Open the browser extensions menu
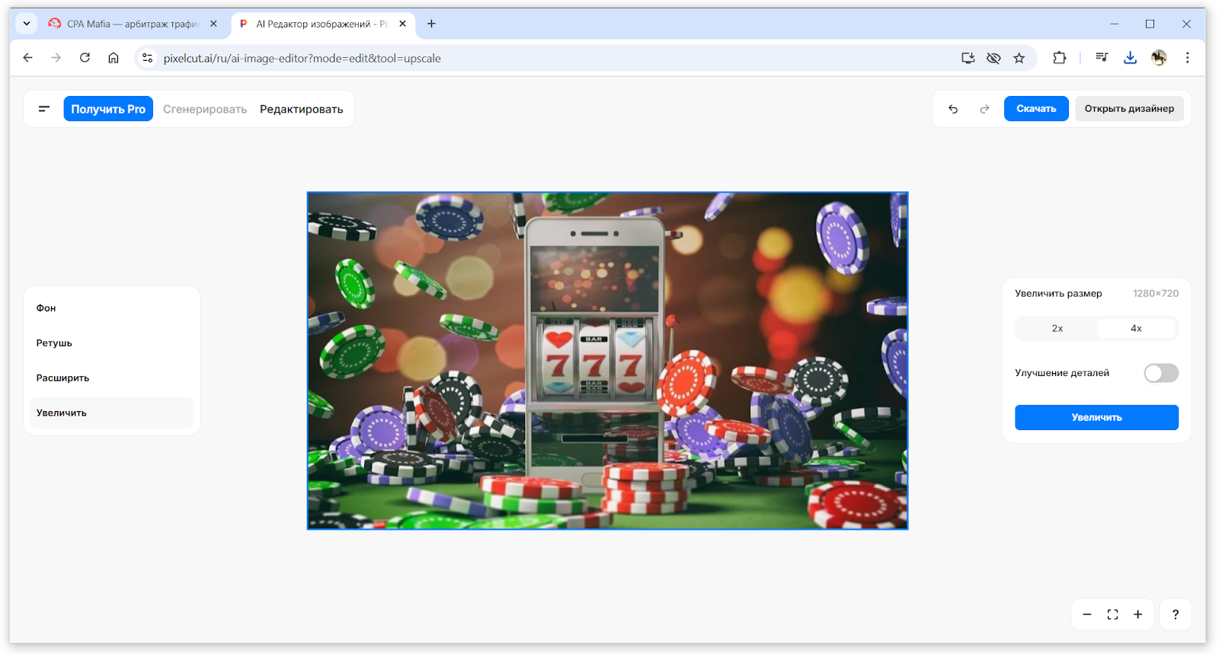Image resolution: width=1219 pixels, height=657 pixels. click(1059, 58)
